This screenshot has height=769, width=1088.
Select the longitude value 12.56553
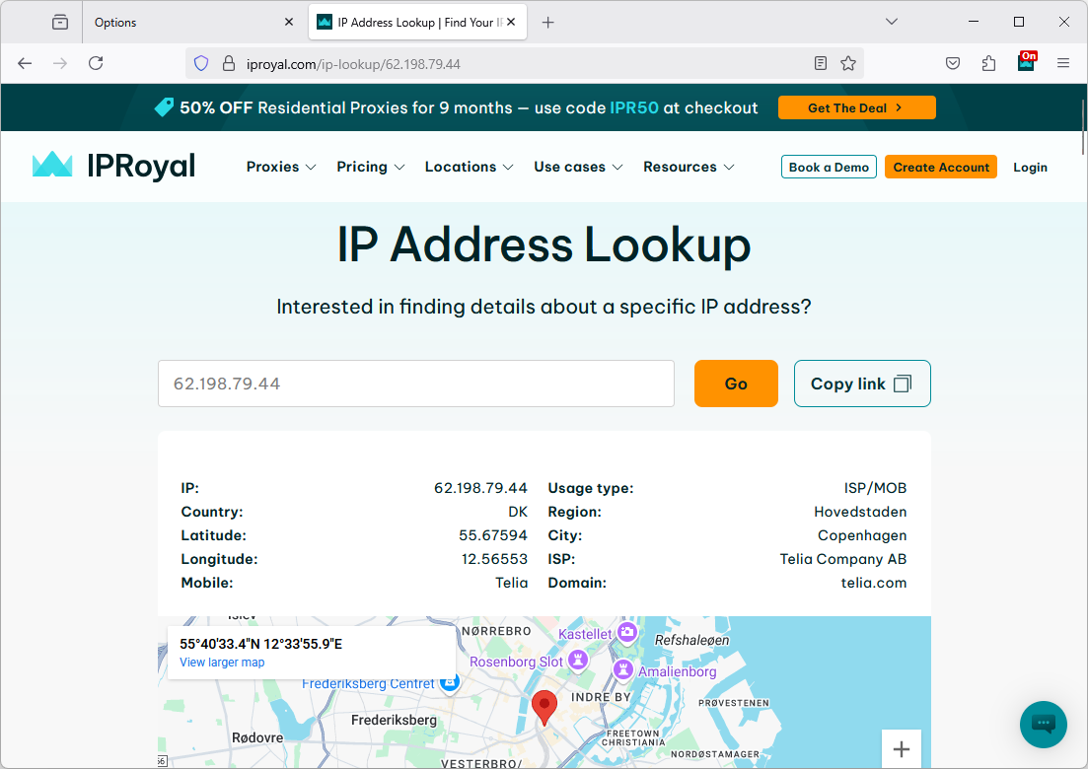click(x=494, y=559)
